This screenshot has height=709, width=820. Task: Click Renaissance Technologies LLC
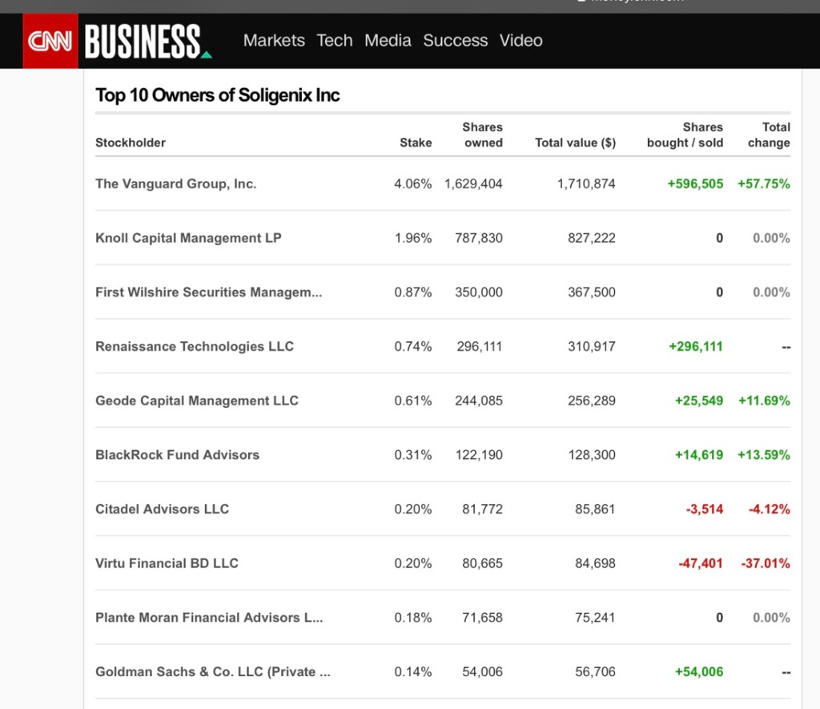tap(195, 346)
